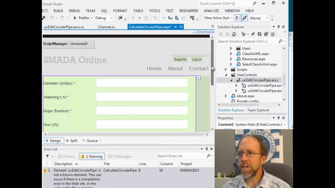This screenshot has width=335, height=188.
Task: Open the TOOLS menu
Action: coord(154,11)
